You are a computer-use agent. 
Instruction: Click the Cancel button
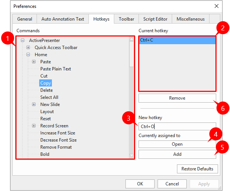(172, 184)
